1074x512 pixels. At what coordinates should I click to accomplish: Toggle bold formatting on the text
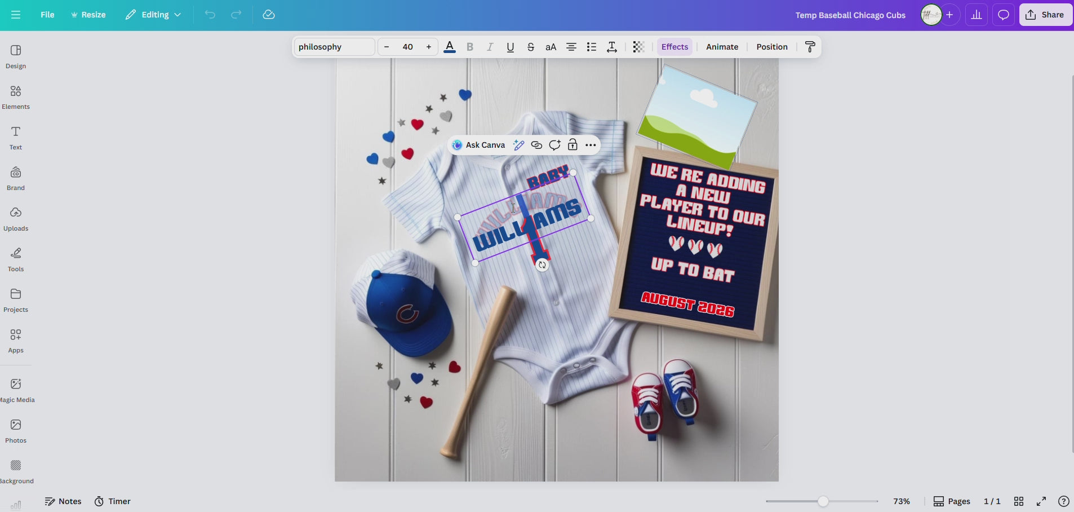coord(470,47)
